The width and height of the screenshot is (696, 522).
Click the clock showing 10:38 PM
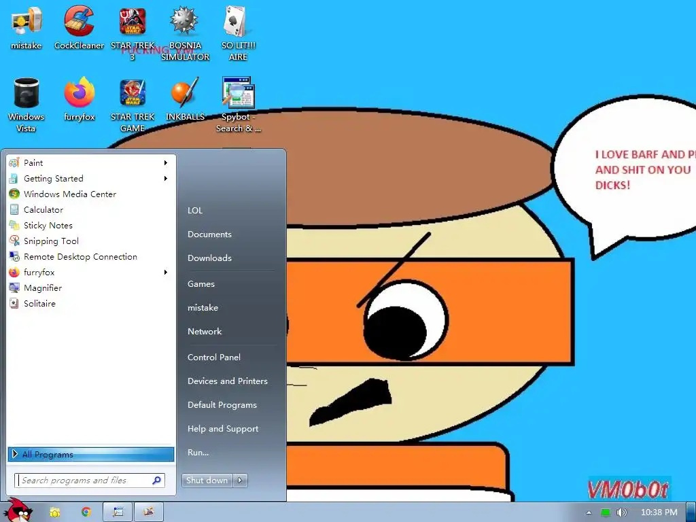(x=659, y=512)
